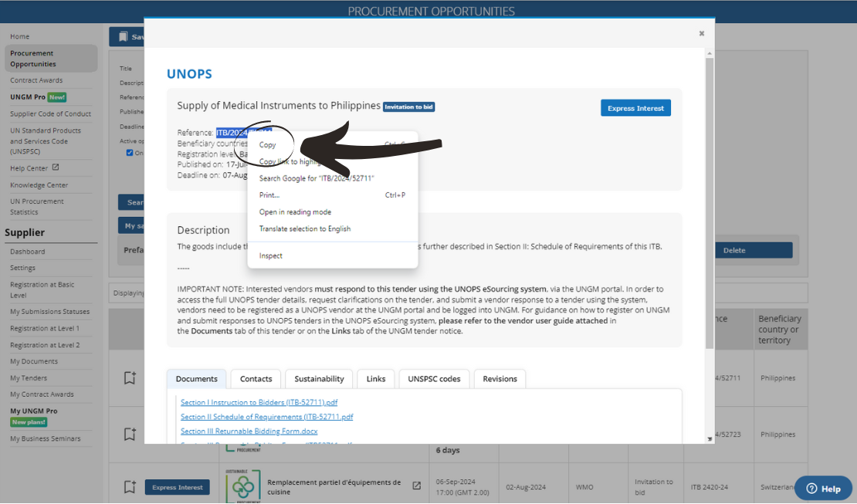
Task: Choose Print... from the context menu
Action: click(269, 195)
